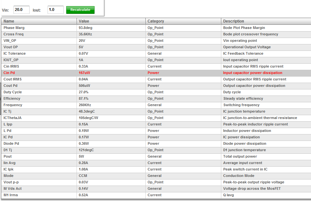
Task: Select the highlighted Cin Pd row
Action: click(156, 73)
